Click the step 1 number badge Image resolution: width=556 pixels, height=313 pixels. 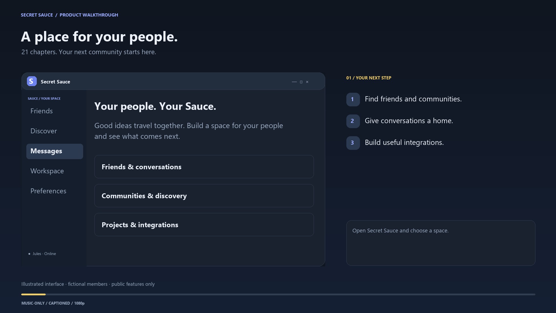pyautogui.click(x=353, y=99)
